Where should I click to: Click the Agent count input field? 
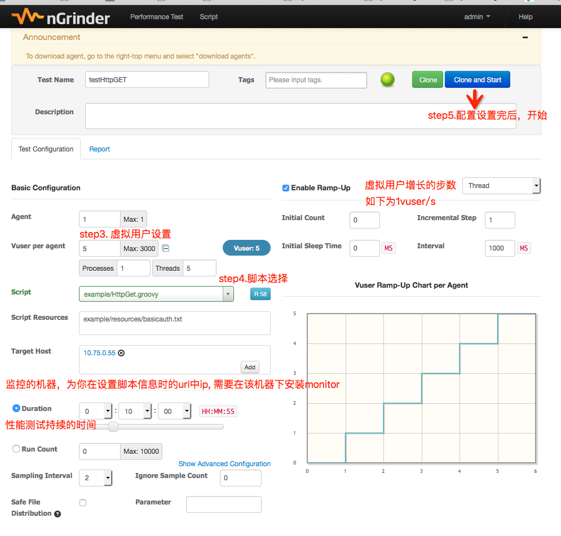tap(99, 219)
